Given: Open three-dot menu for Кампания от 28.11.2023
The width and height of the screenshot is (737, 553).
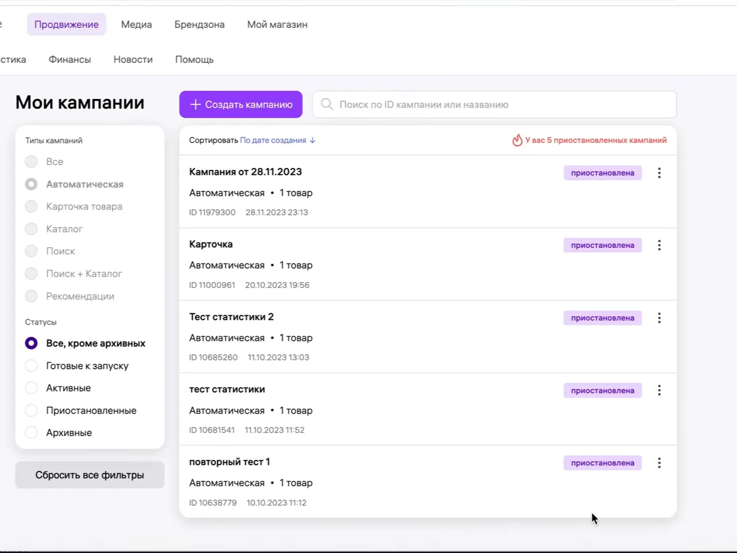Looking at the screenshot, I should pyautogui.click(x=659, y=172).
